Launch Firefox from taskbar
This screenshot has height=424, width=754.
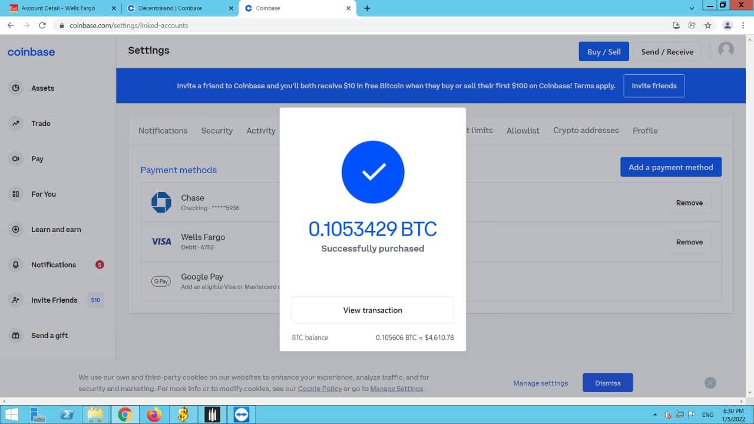tap(154, 415)
